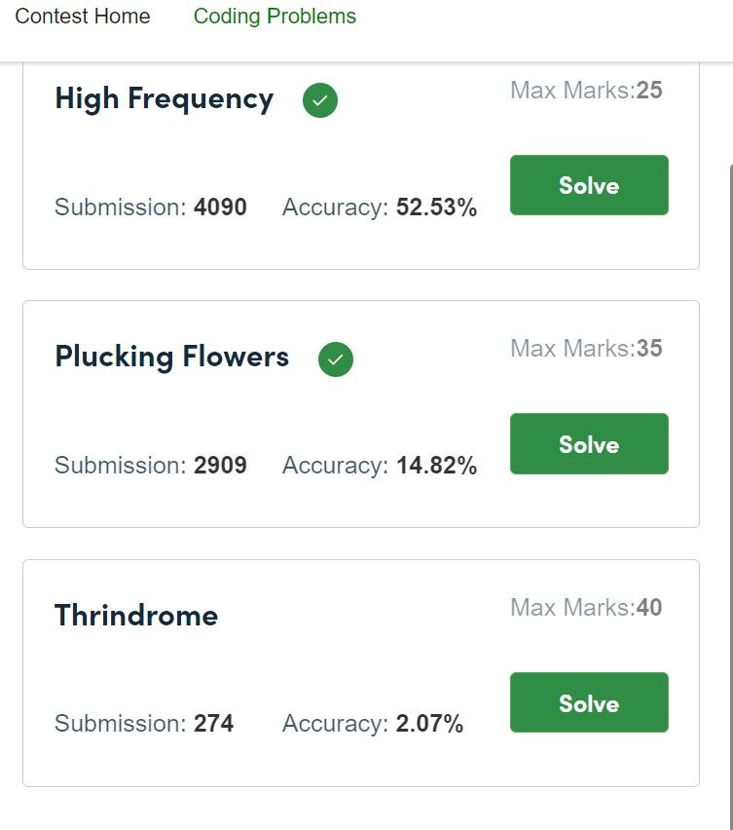Screen dimensions: 733x830
Task: Open the High Frequency problem title
Action: tap(164, 99)
